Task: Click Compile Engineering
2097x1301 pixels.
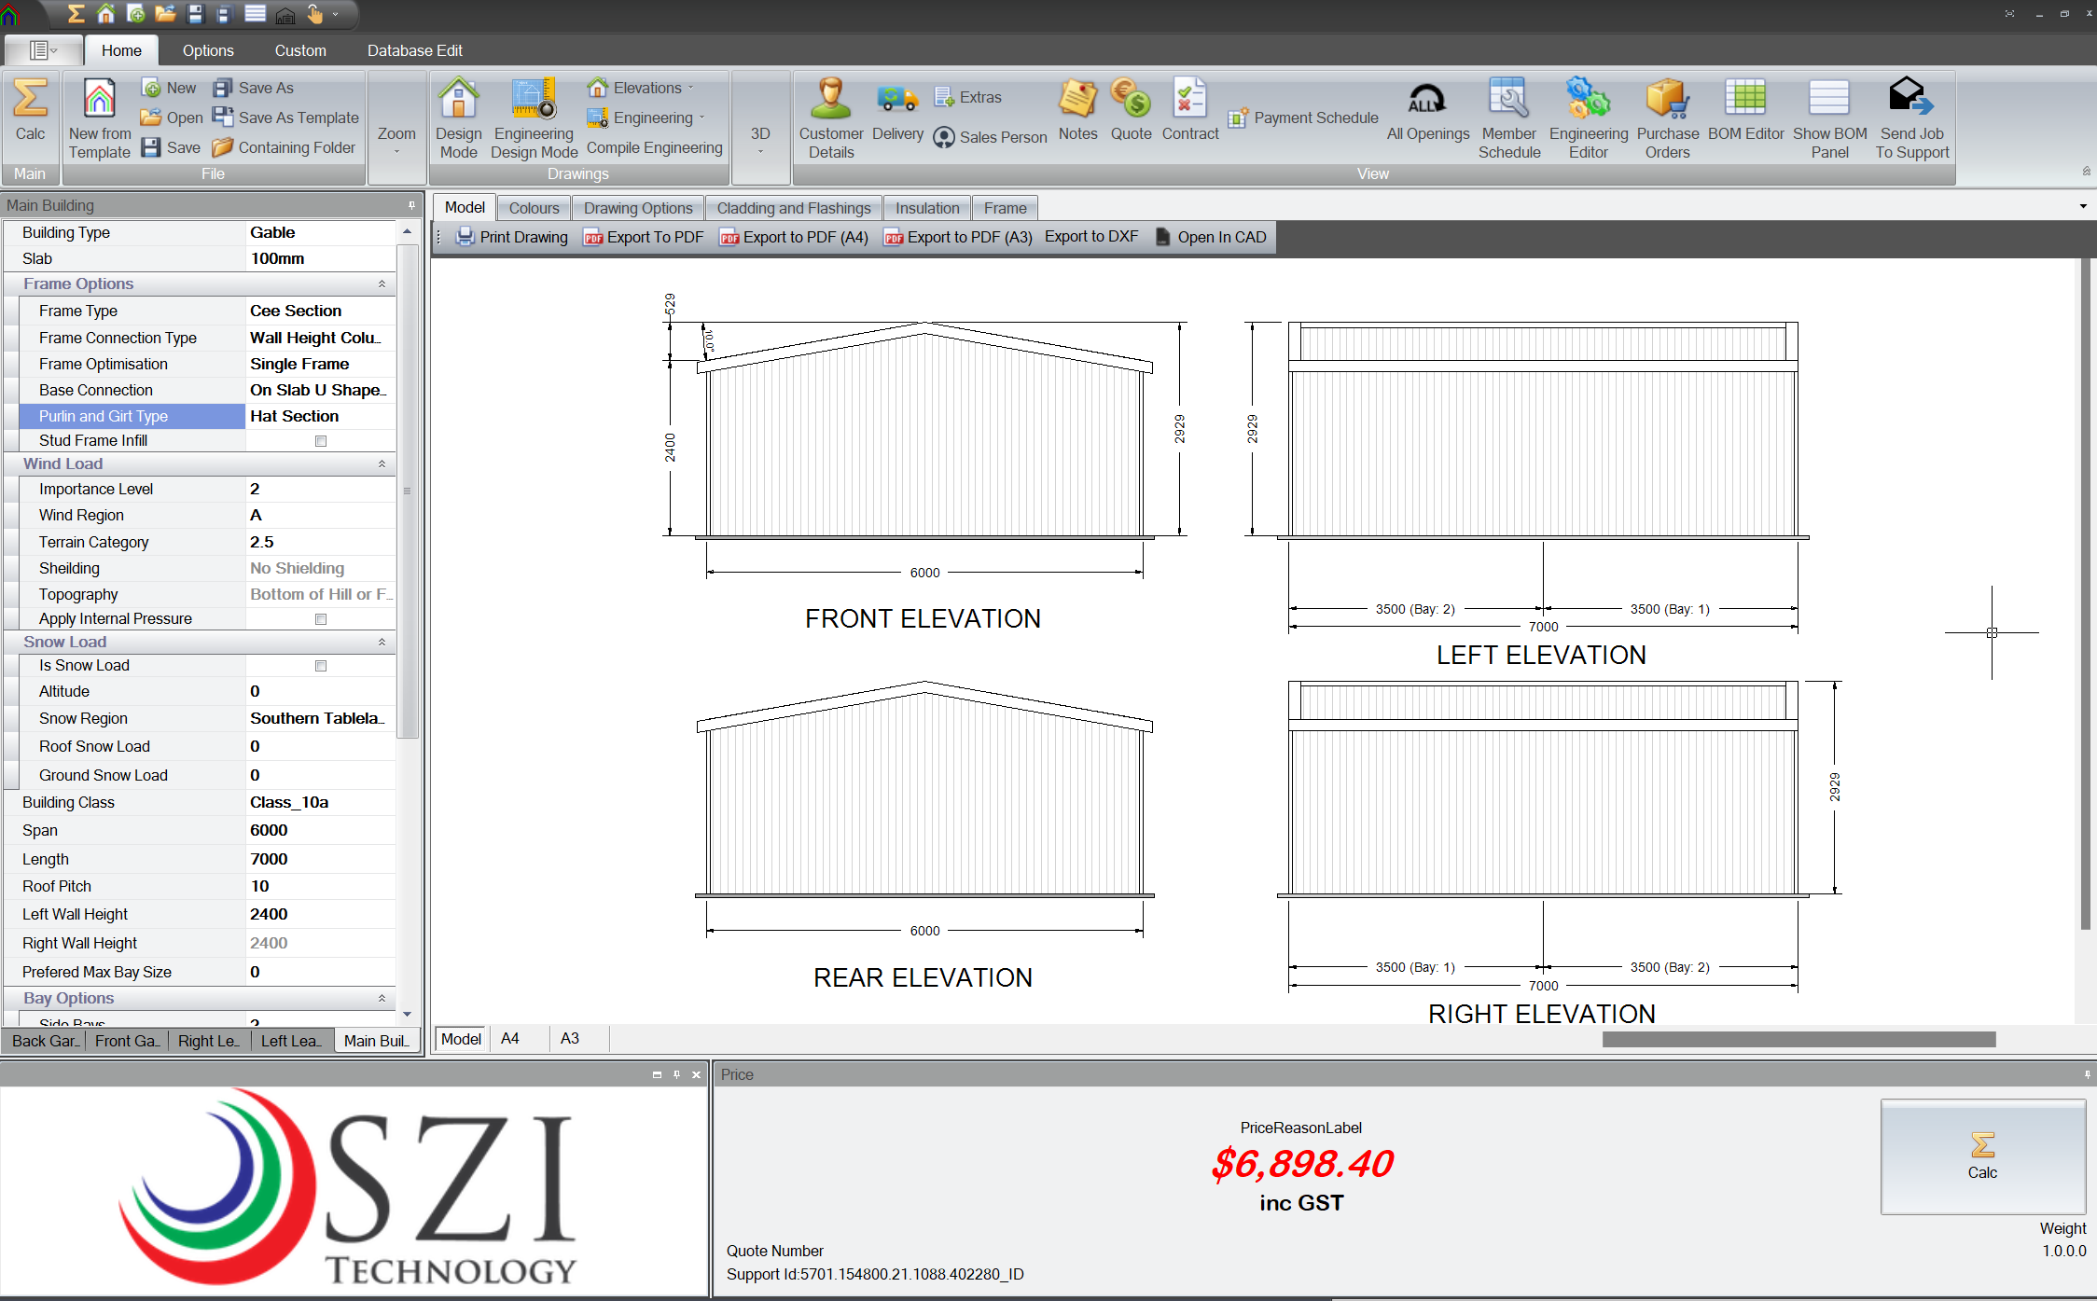Action: tap(655, 147)
